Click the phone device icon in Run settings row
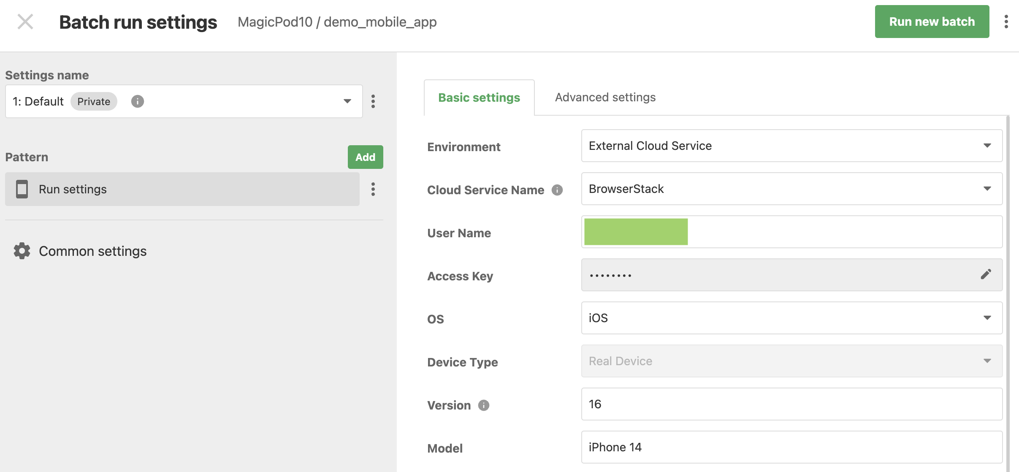 (22, 189)
